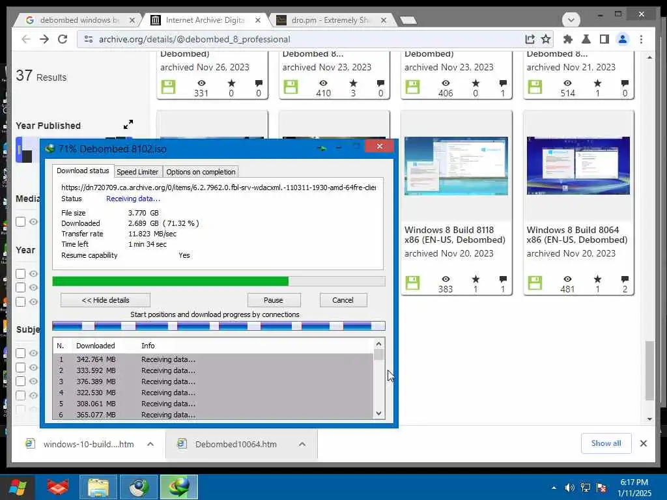Open Windows 8 Build 8118 x86 link
The height and width of the screenshot is (500, 667).
click(x=455, y=234)
